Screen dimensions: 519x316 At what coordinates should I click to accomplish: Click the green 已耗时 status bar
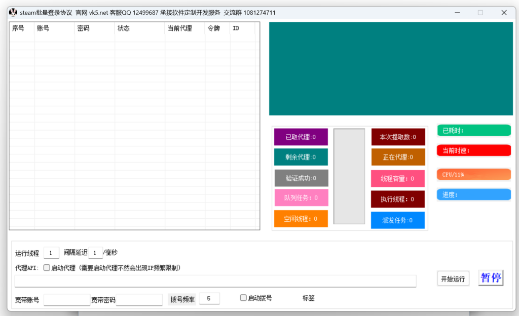tap(474, 130)
